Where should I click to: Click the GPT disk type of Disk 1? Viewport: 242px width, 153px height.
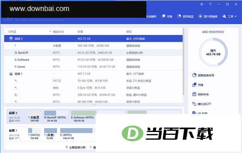tap(135, 74)
